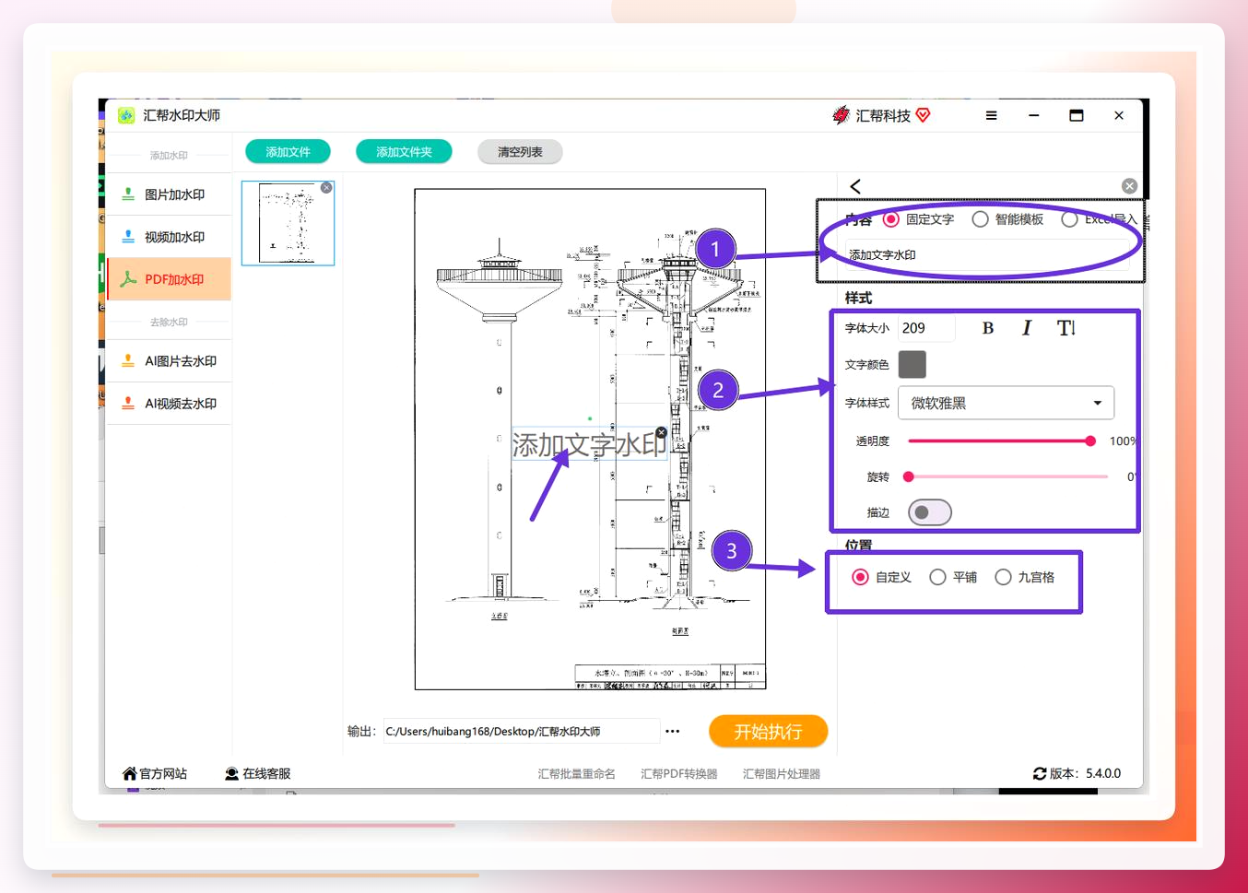
Task: Click the 汇帮科技 brand logo icon
Action: (841, 115)
